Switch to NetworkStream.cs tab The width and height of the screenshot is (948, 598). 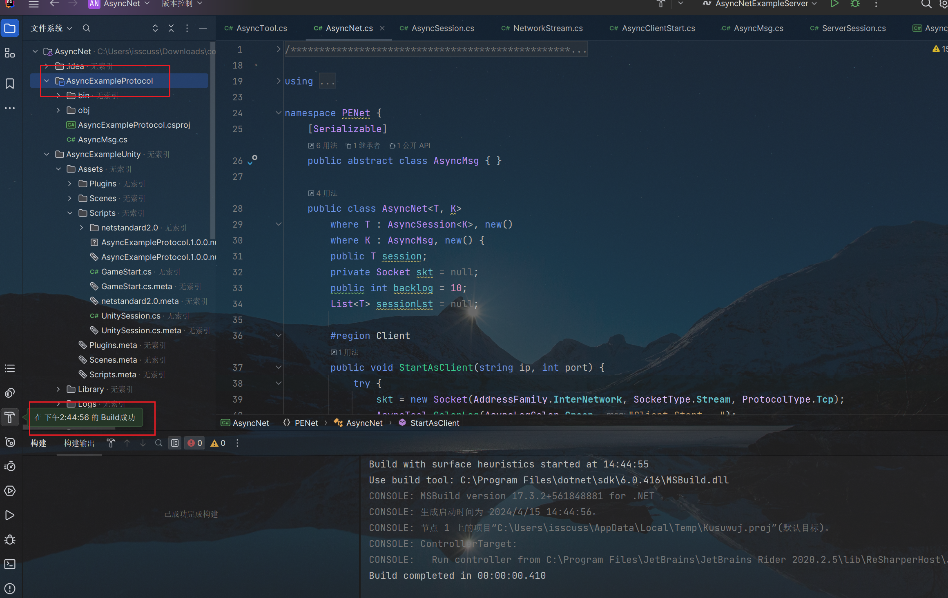tap(542, 28)
